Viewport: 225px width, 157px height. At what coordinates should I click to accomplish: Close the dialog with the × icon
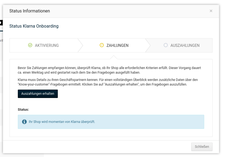[x=211, y=11]
